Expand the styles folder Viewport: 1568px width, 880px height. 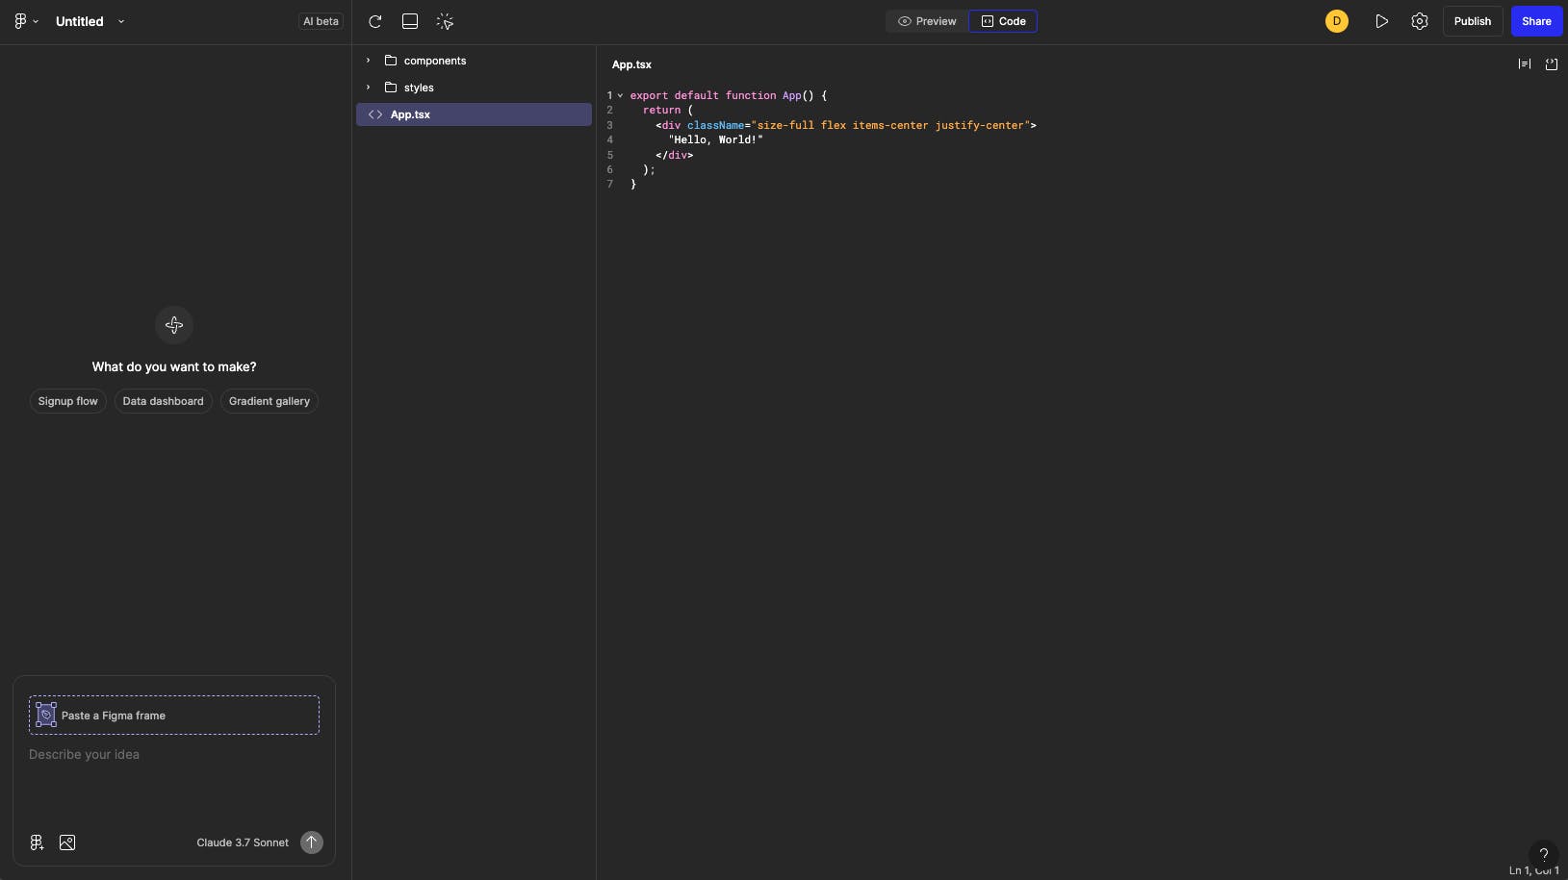click(x=418, y=88)
